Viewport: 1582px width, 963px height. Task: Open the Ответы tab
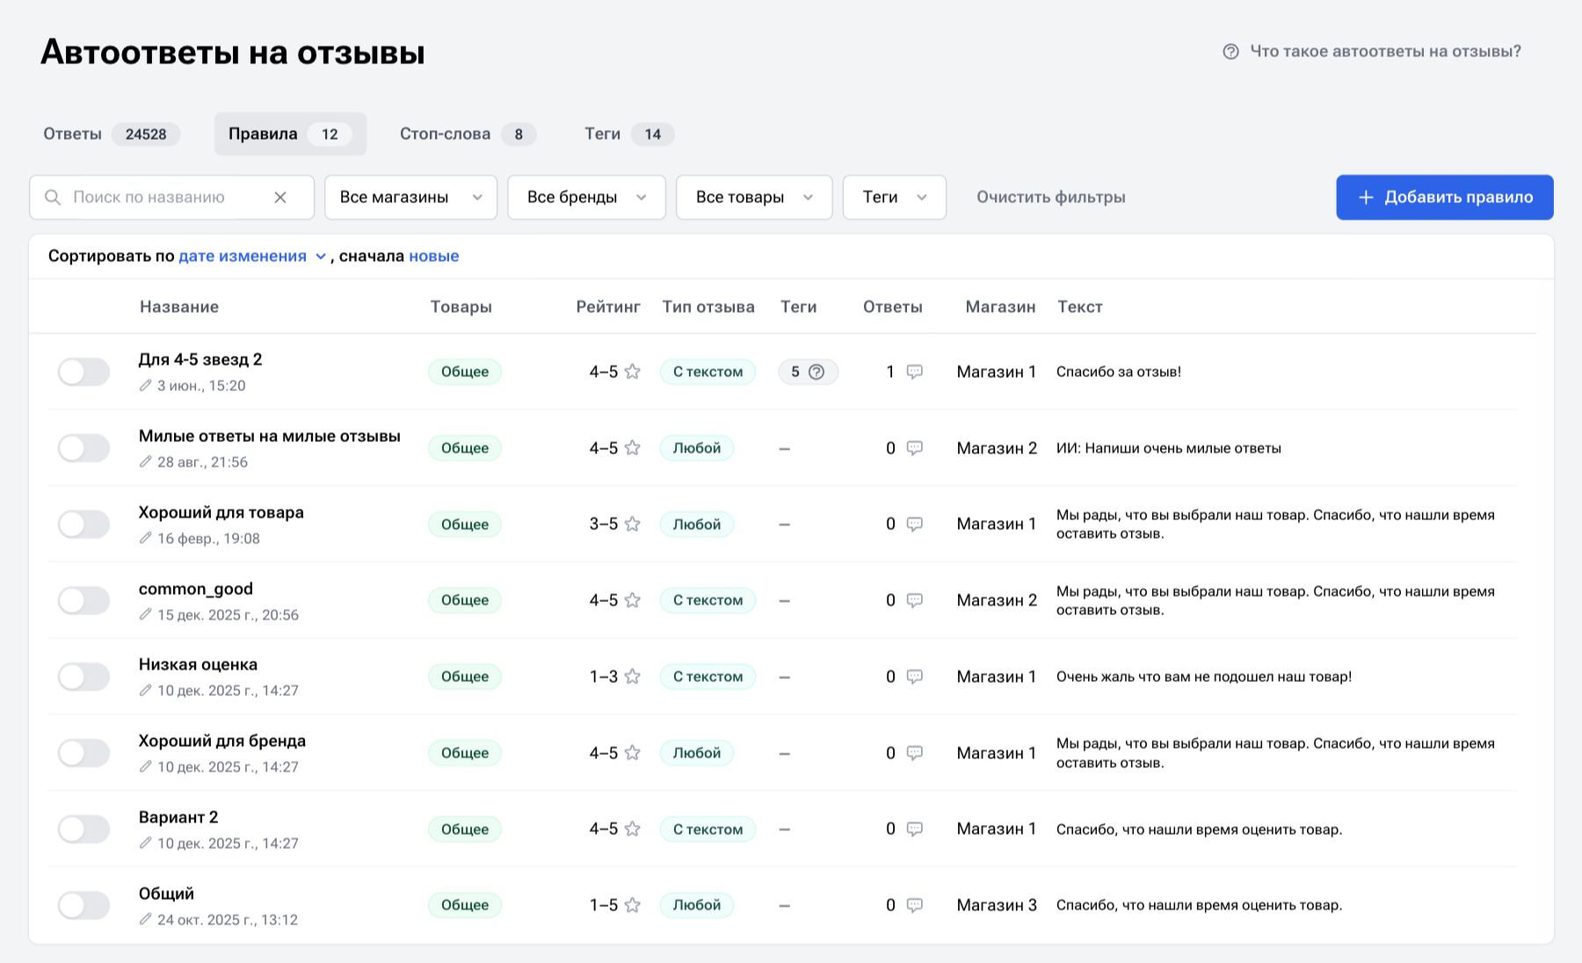click(112, 134)
